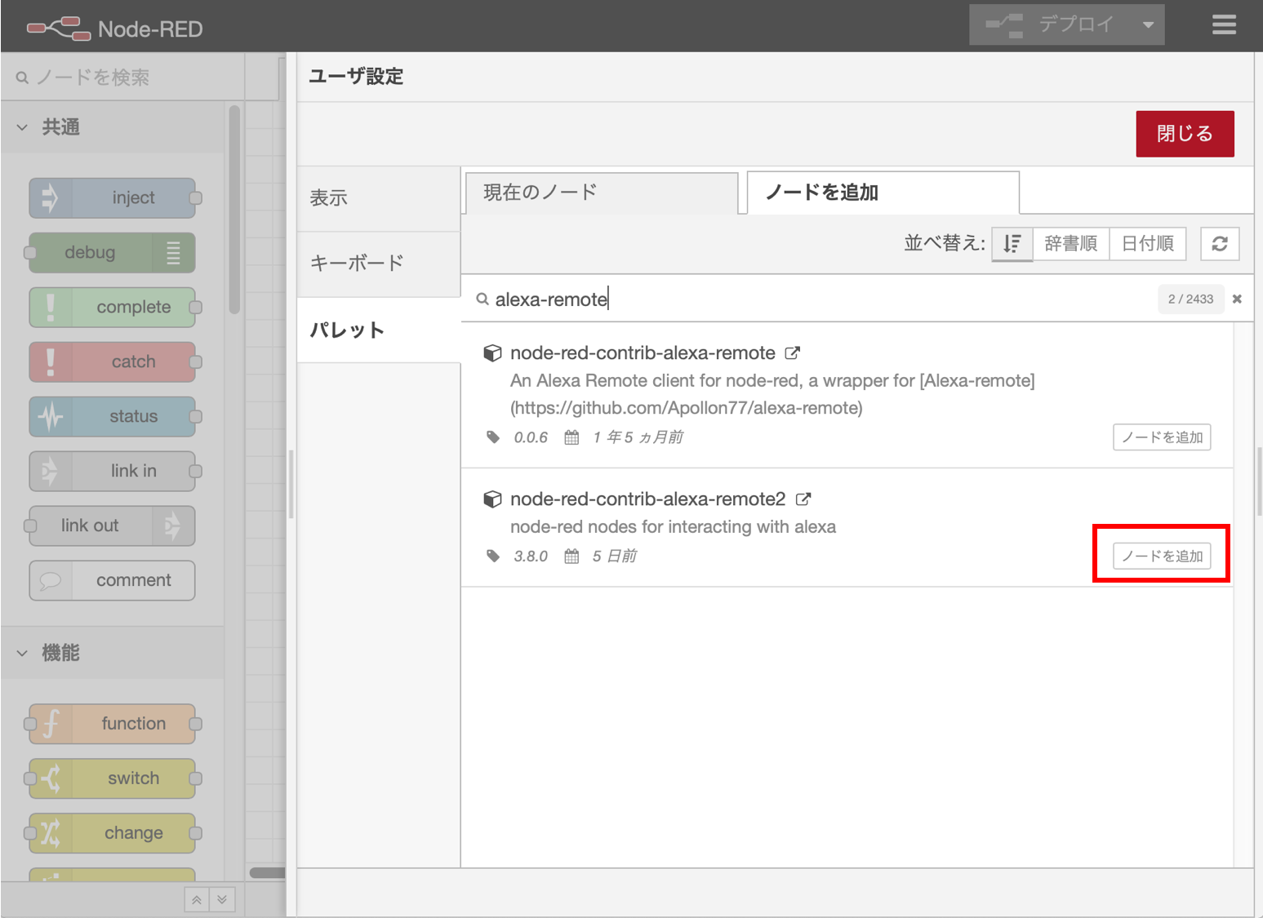Viewport: 1263px width, 918px height.
Task: Click the refresh module list icon
Action: click(x=1220, y=244)
